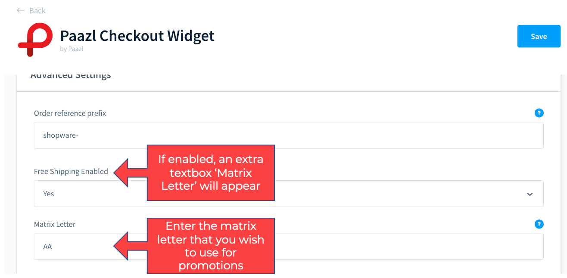This screenshot has height=278, width=567.
Task: Select the Matrix Letter field containing AA
Action: (289, 247)
